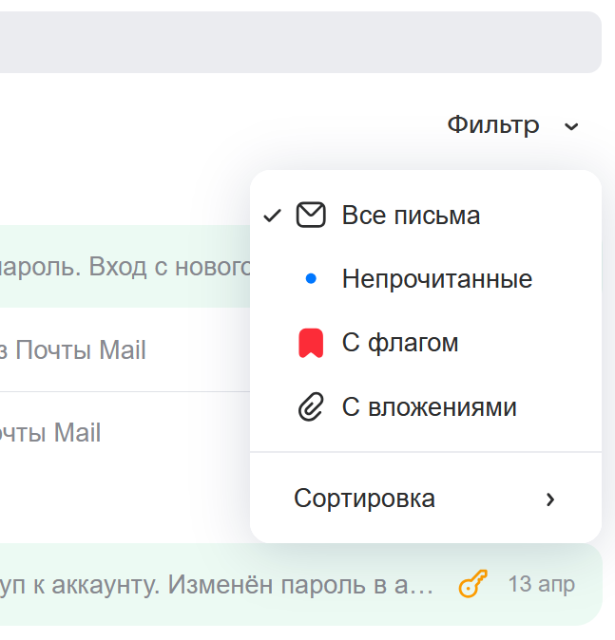Filter by Непрочитанные messages

coord(436,279)
